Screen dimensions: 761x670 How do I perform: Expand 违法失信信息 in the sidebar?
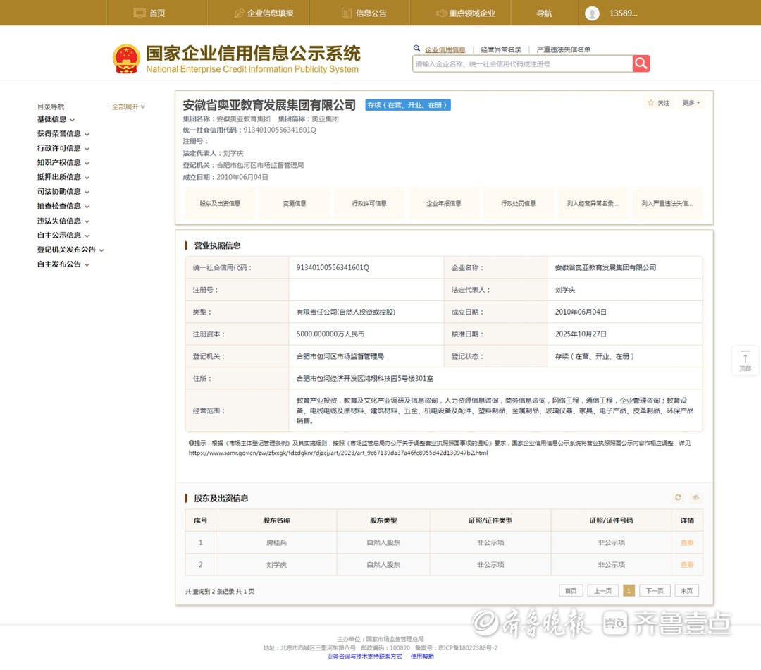tap(63, 221)
